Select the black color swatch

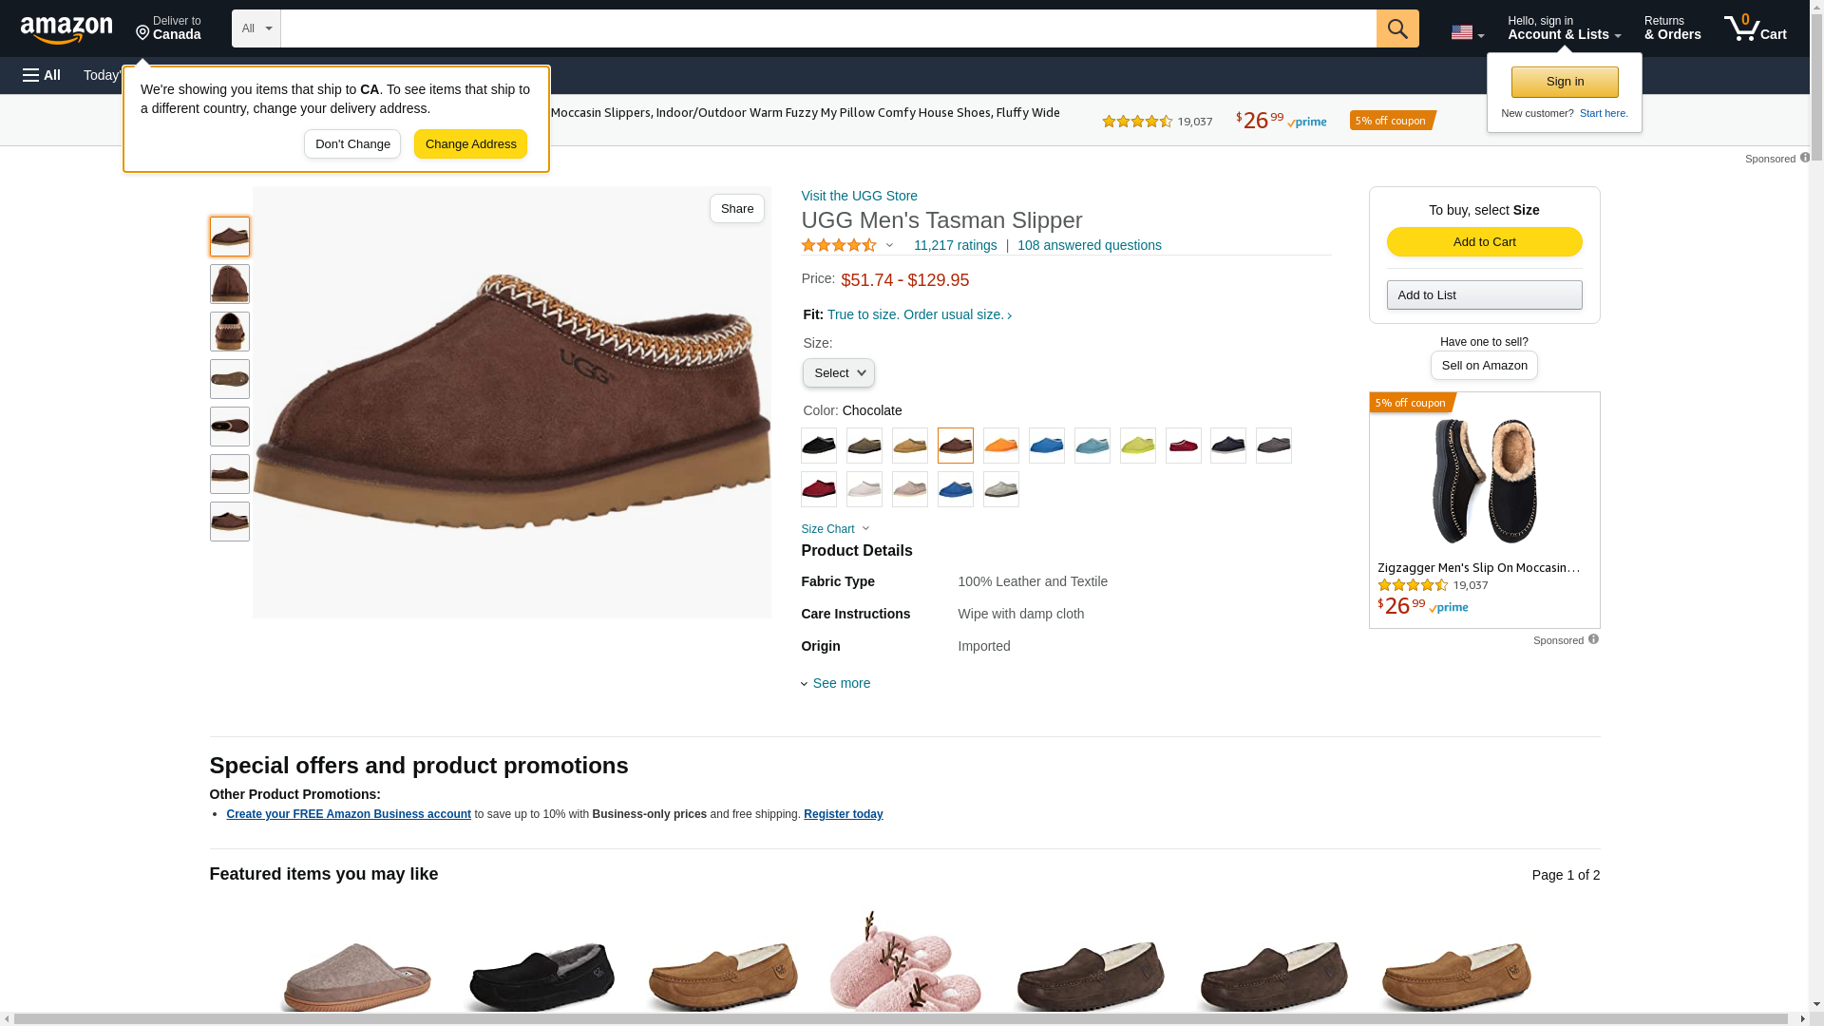point(818,446)
